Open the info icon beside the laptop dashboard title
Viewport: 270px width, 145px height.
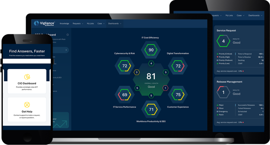(68, 35)
